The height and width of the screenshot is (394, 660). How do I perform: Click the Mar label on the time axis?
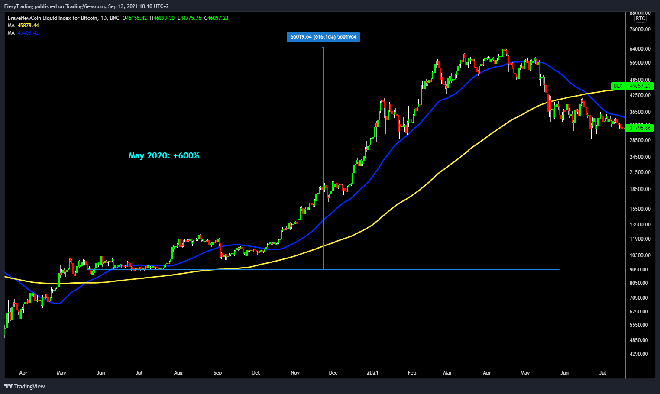pos(447,373)
